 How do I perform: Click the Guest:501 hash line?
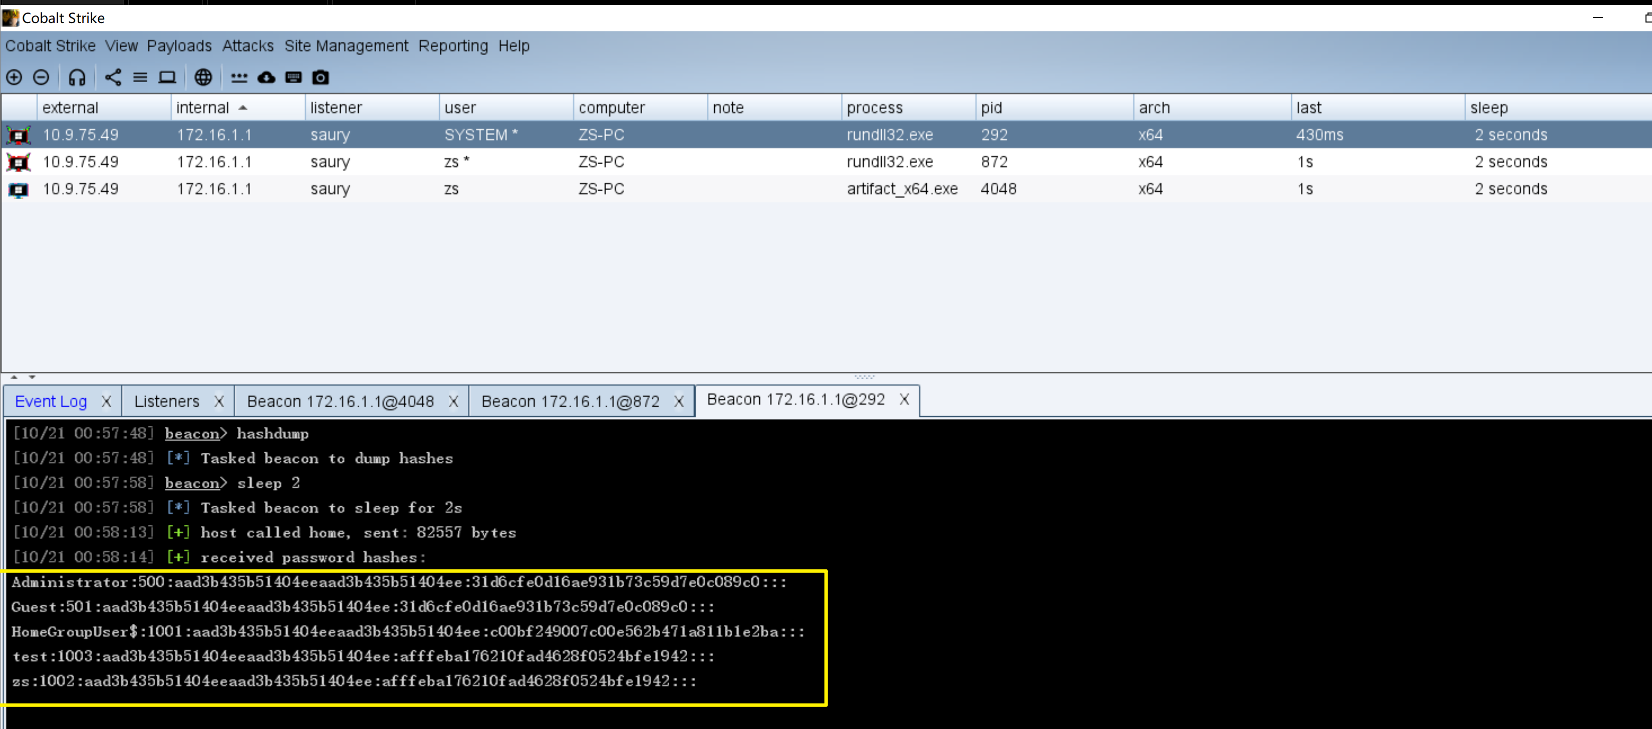363,606
